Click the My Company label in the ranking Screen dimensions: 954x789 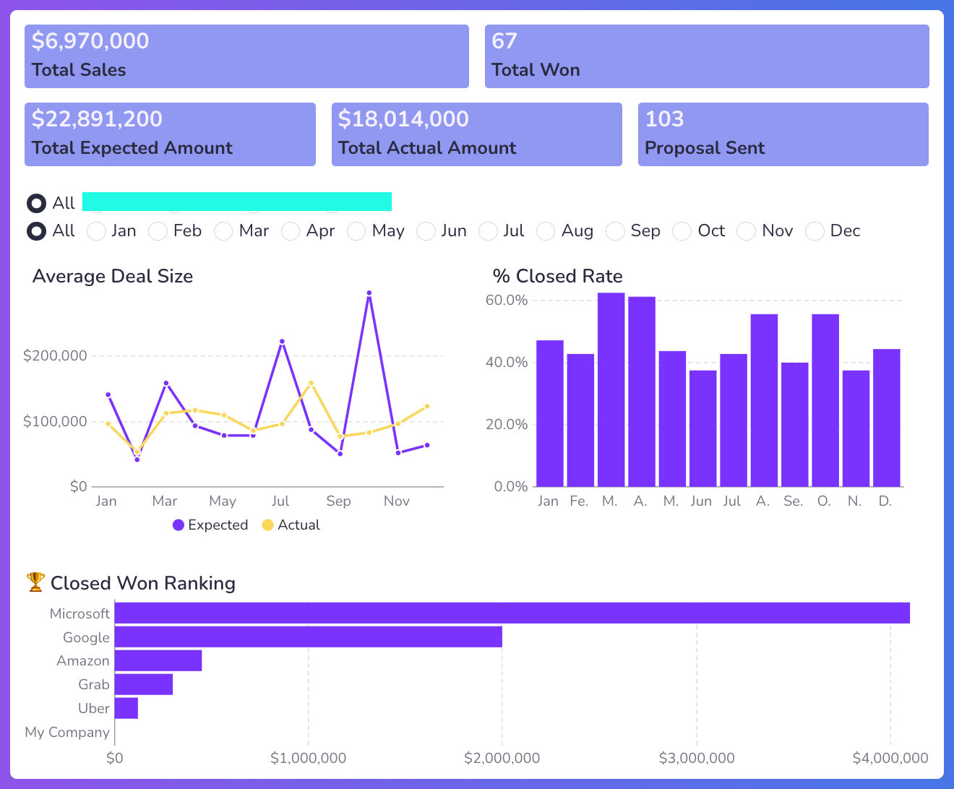coord(67,732)
